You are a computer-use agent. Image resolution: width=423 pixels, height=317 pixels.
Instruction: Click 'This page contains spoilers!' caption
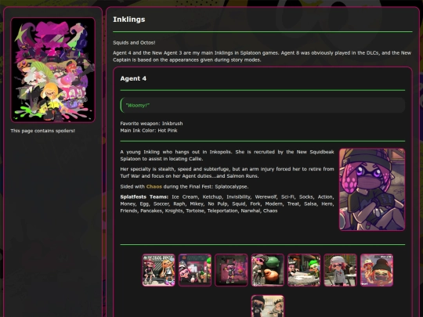click(x=42, y=131)
